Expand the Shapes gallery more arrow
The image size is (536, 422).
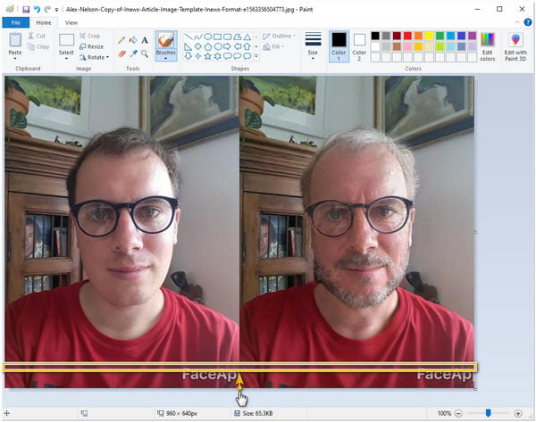(256, 56)
